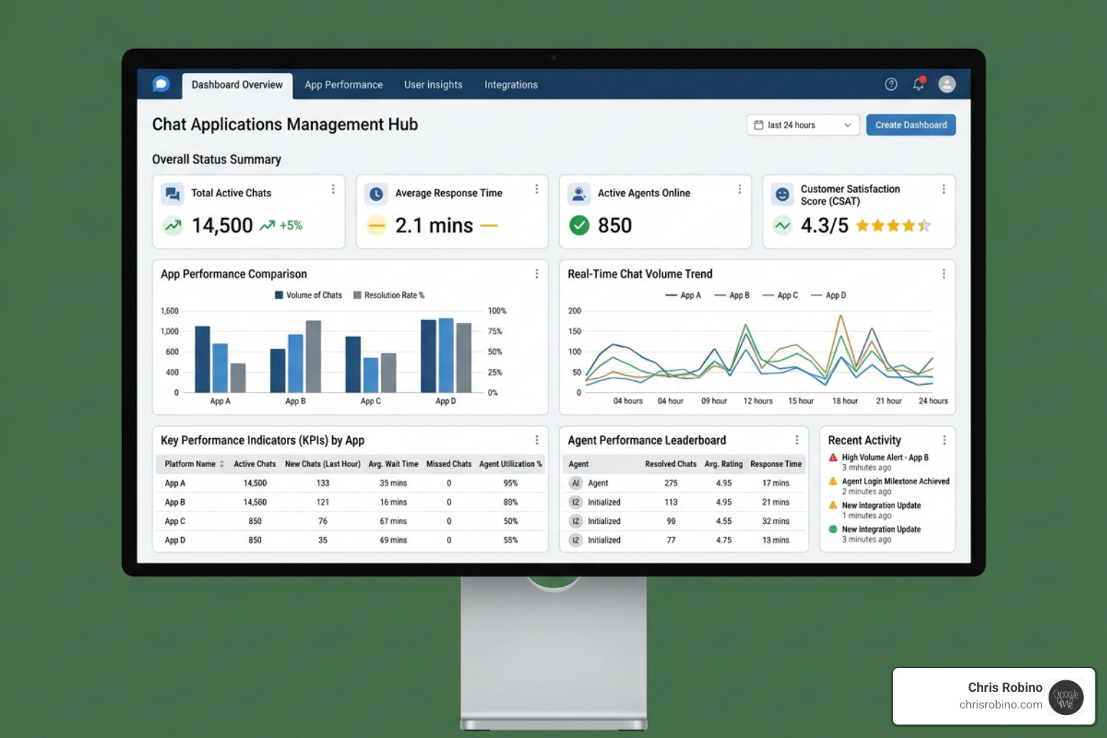Toggle App C line in chat volume legend

[x=781, y=295]
